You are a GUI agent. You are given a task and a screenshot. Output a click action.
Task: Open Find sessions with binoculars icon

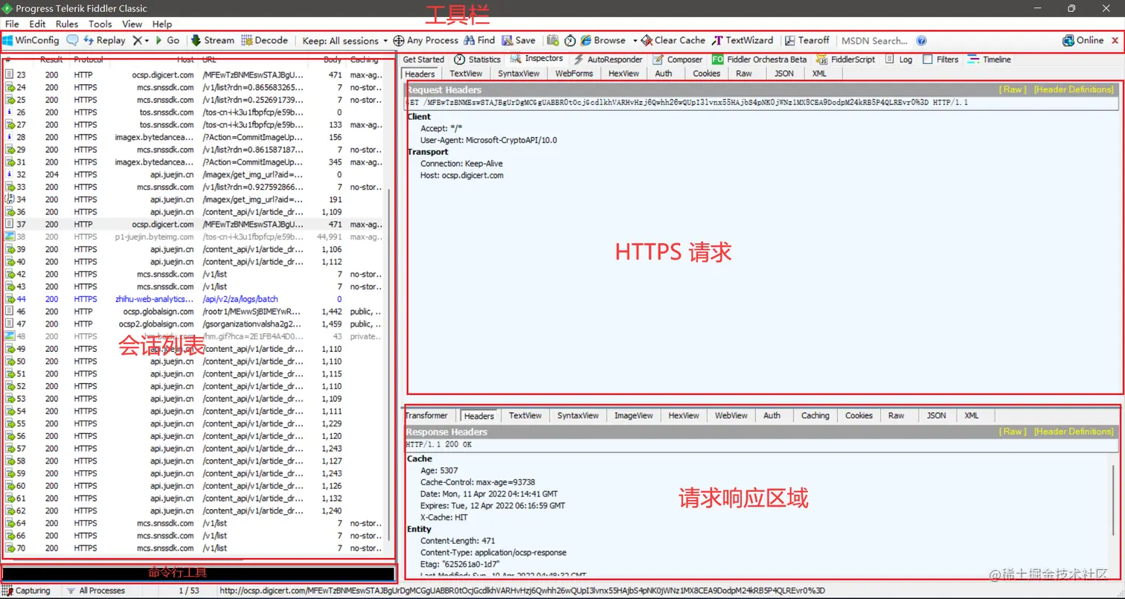coord(479,40)
